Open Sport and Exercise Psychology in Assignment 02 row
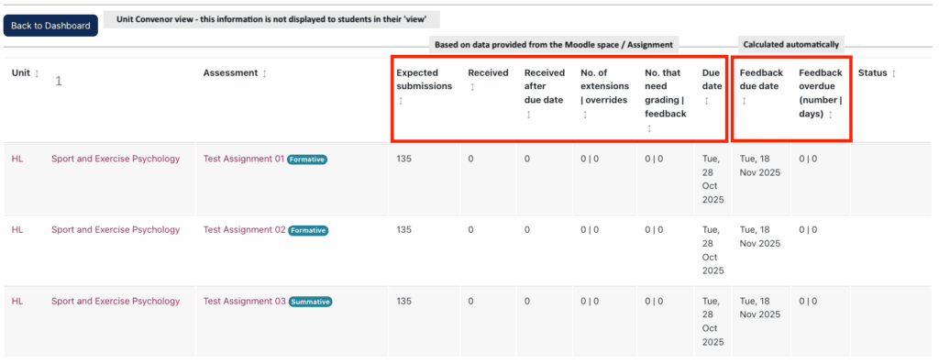 point(116,230)
